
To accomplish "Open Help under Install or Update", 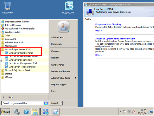I will [x=99, y=55].
